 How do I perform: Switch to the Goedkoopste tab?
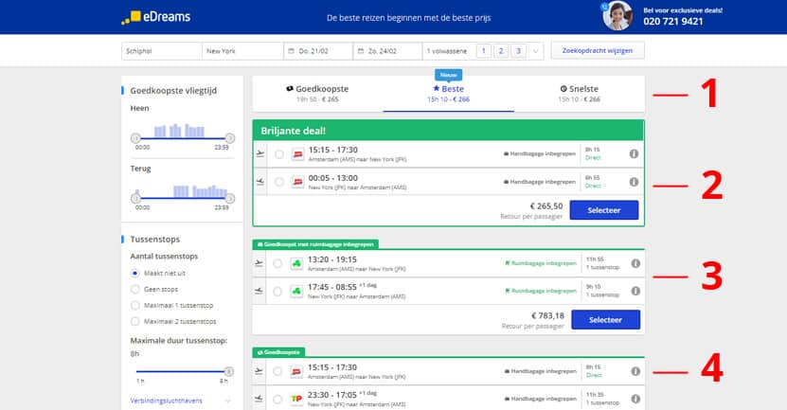click(x=317, y=94)
